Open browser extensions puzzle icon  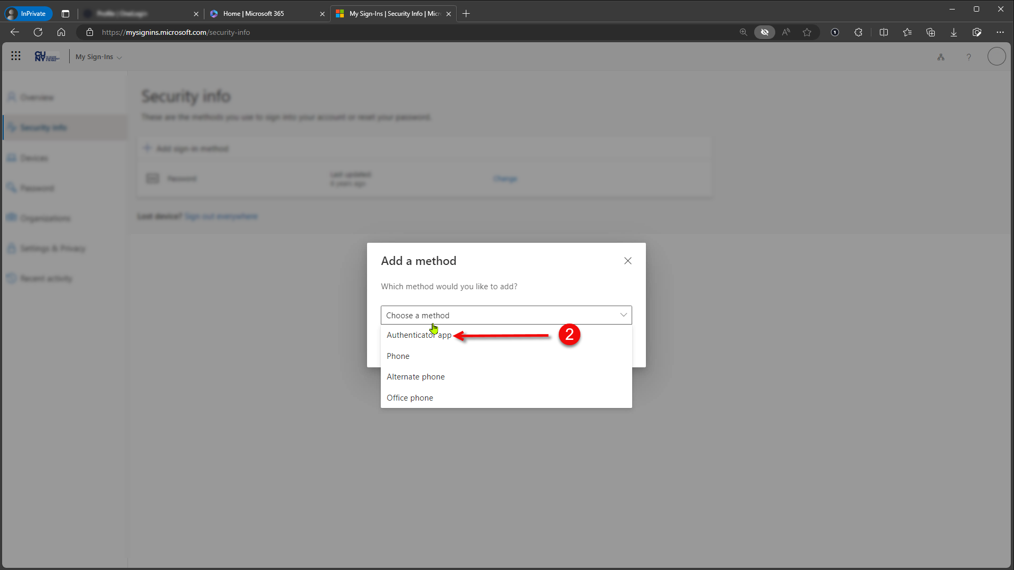(858, 32)
